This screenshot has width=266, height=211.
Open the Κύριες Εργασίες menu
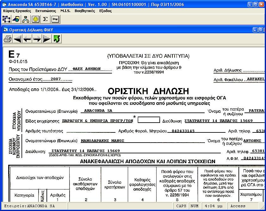click(17, 11)
